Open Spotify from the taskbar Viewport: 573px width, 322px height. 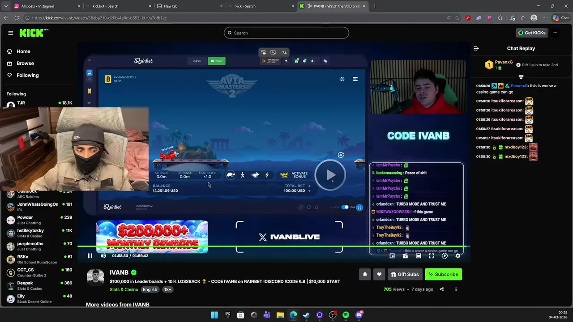pos(346,315)
